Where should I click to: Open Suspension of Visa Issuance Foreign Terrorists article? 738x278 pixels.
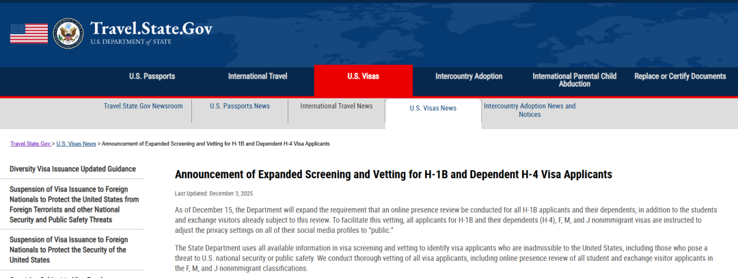[x=74, y=204]
